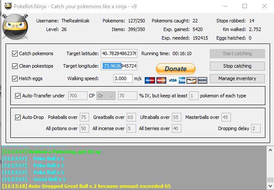The image size is (274, 190).
Task: Click the log scrollbar down arrow
Action: point(270,186)
